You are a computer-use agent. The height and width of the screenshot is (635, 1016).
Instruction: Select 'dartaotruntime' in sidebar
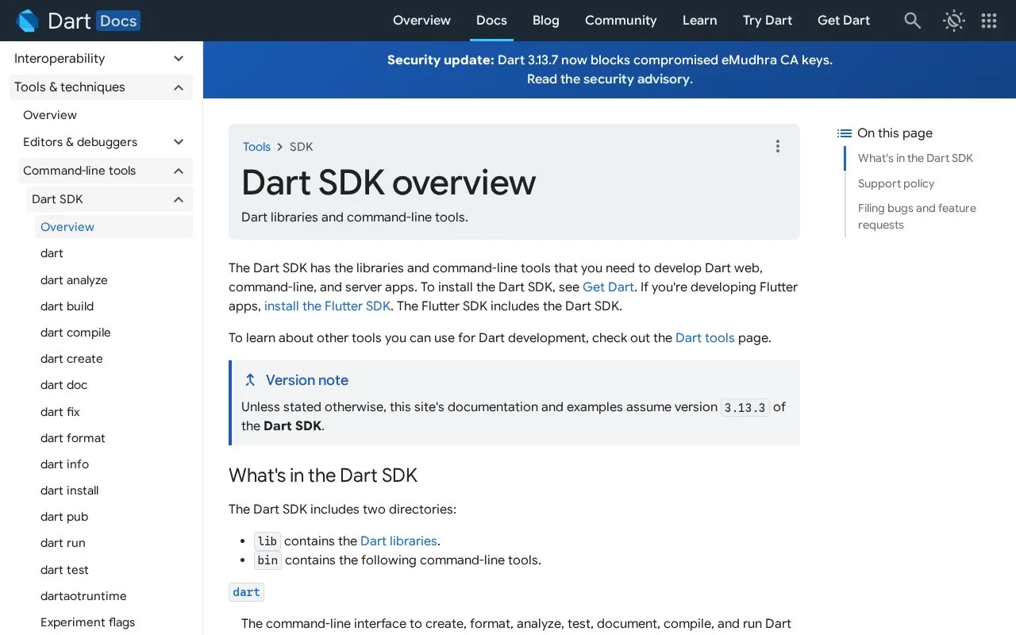click(83, 596)
